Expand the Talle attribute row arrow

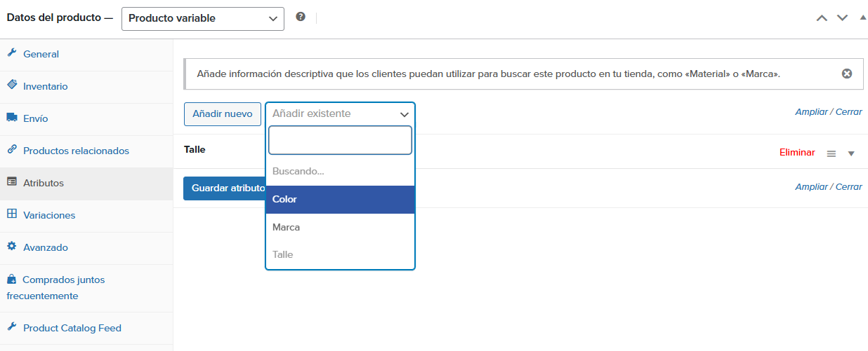click(x=851, y=153)
